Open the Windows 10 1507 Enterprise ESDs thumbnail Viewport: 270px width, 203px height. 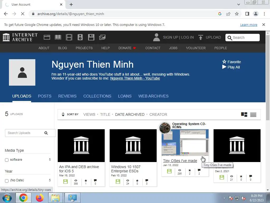133,146
